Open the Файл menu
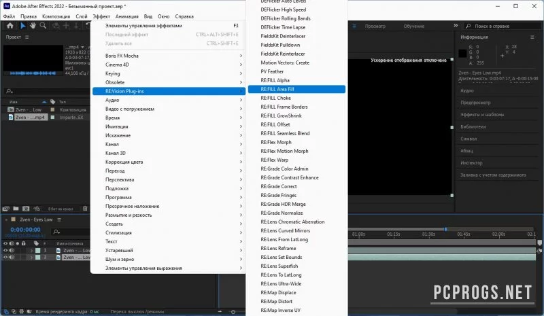The height and width of the screenshot is (316, 544). point(9,16)
